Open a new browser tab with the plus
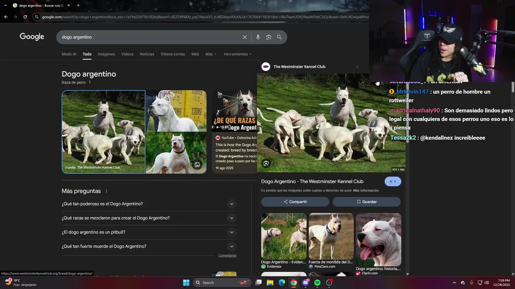This screenshot has height=289, width=515. click(78, 5)
